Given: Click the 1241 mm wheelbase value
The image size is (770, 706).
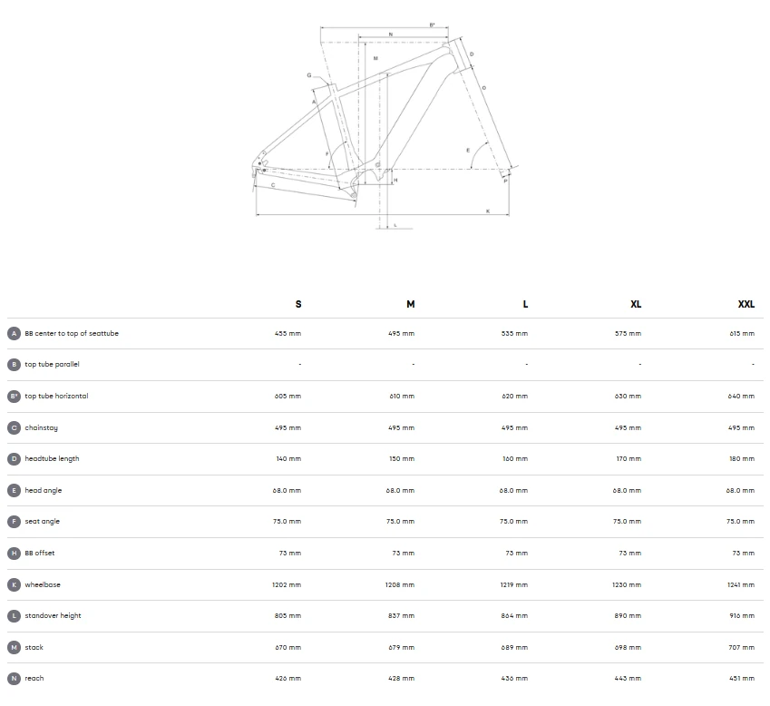Looking at the screenshot, I should pos(741,584).
